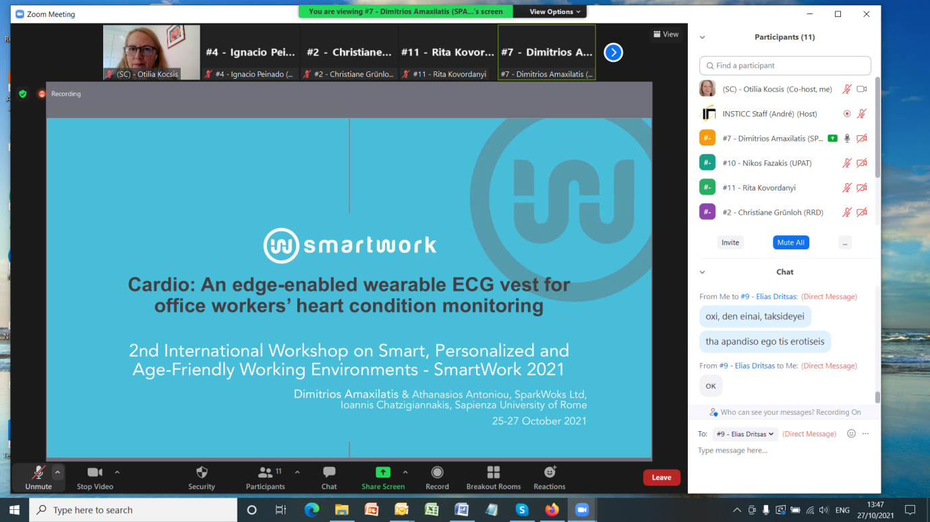Select #7 Dimitrios Amaxilatis video tile
930x522 pixels.
coord(547,53)
